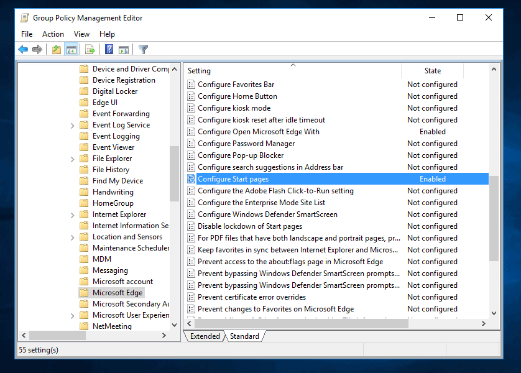Open the File menu
The height and width of the screenshot is (373, 521).
(x=27, y=34)
